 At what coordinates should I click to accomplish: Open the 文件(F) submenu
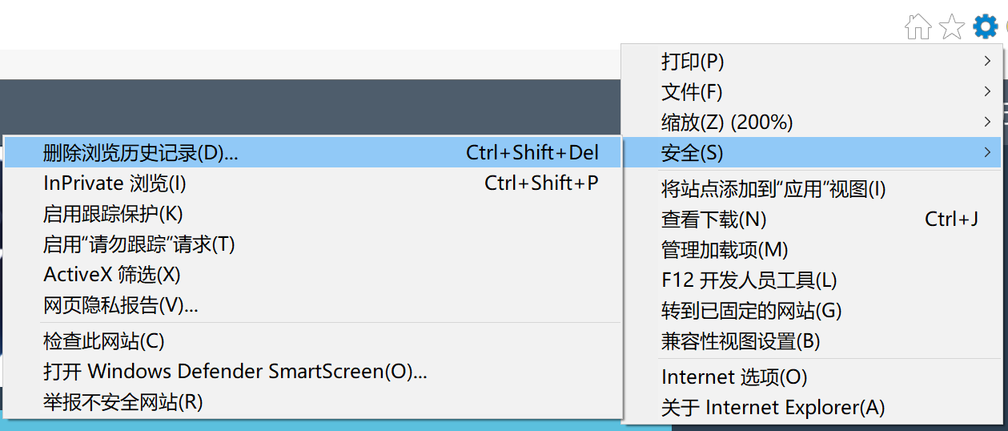[812, 91]
